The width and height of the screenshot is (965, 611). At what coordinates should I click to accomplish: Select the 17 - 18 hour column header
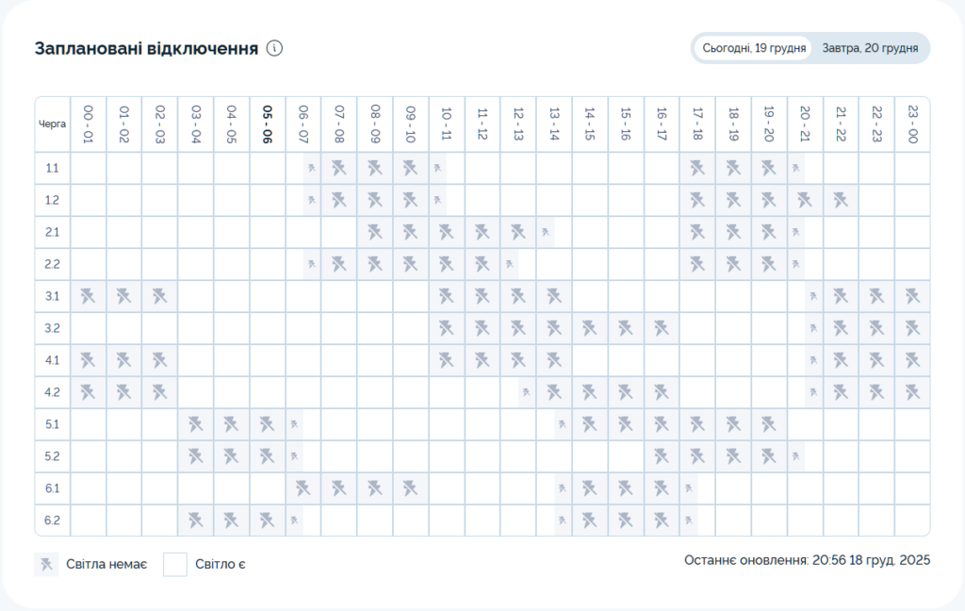pyautogui.click(x=697, y=124)
